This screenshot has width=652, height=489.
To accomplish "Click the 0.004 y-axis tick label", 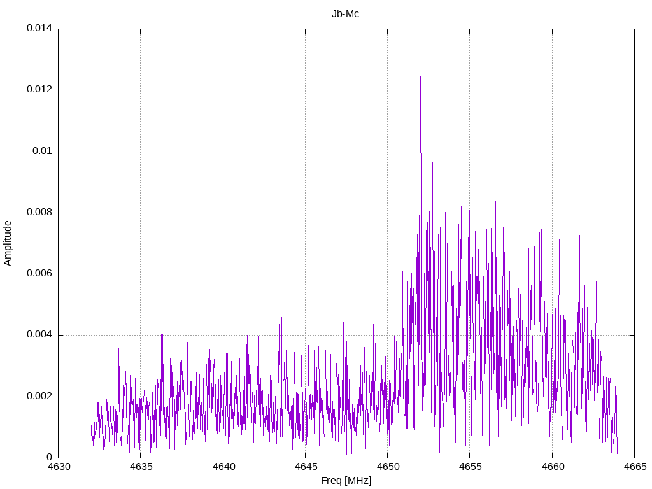I will point(39,335).
